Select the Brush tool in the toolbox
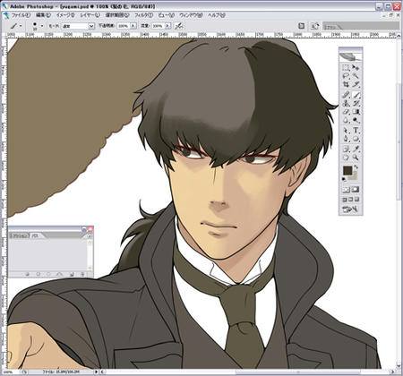Viewport: 403px width, 376px height. [356, 95]
